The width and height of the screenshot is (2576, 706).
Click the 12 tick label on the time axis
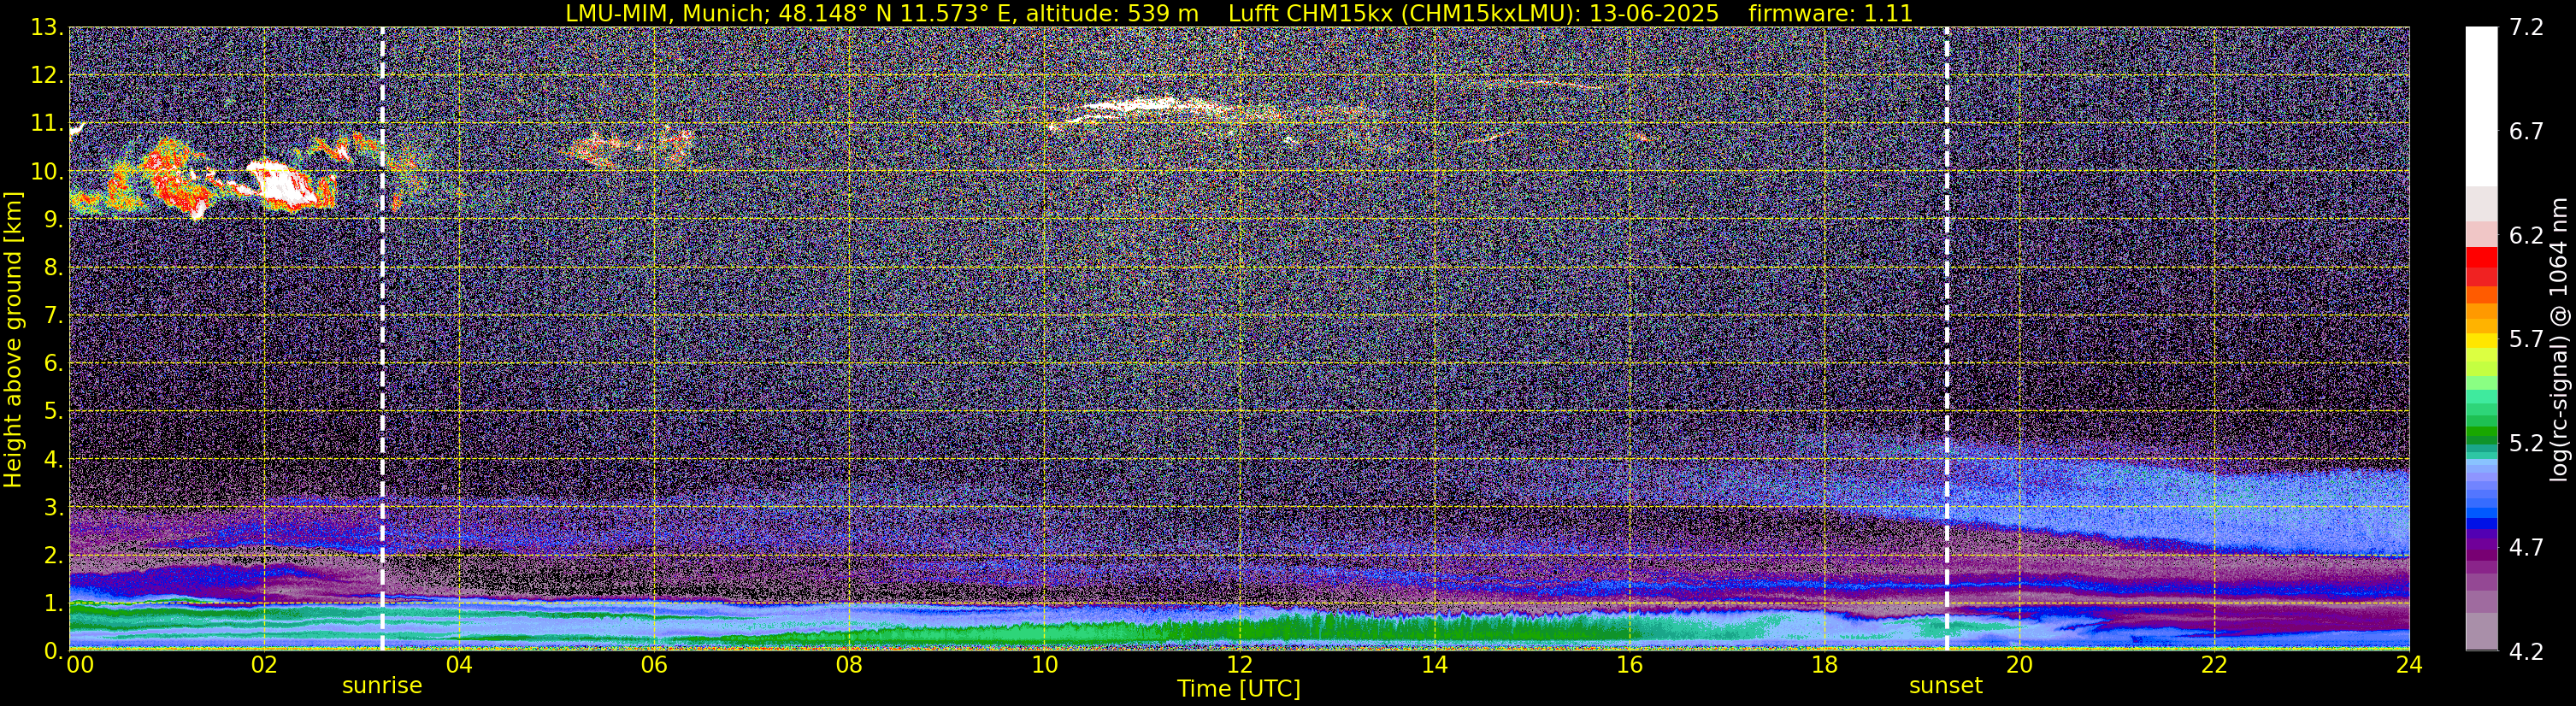[x=1239, y=665]
